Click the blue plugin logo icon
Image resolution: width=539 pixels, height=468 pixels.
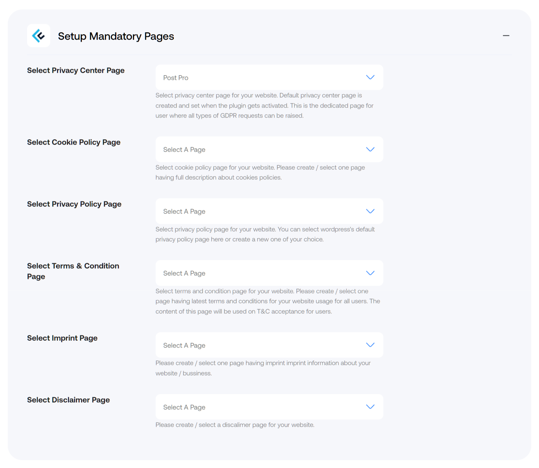pyautogui.click(x=38, y=36)
